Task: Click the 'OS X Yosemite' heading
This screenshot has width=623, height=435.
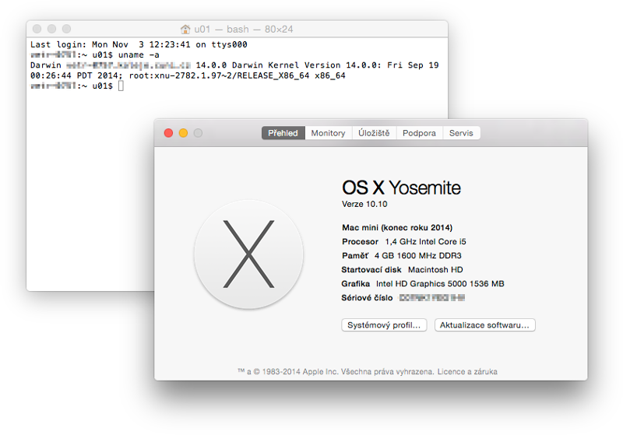Action: 401,188
